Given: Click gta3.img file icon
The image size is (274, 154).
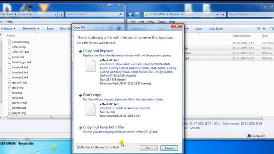Looking at the screenshot, I should 9,87.
